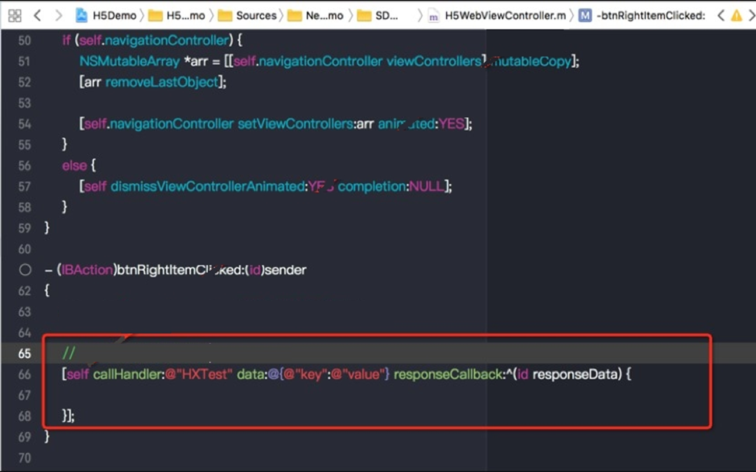
Task: Go back to the previous file
Action: tap(37, 15)
